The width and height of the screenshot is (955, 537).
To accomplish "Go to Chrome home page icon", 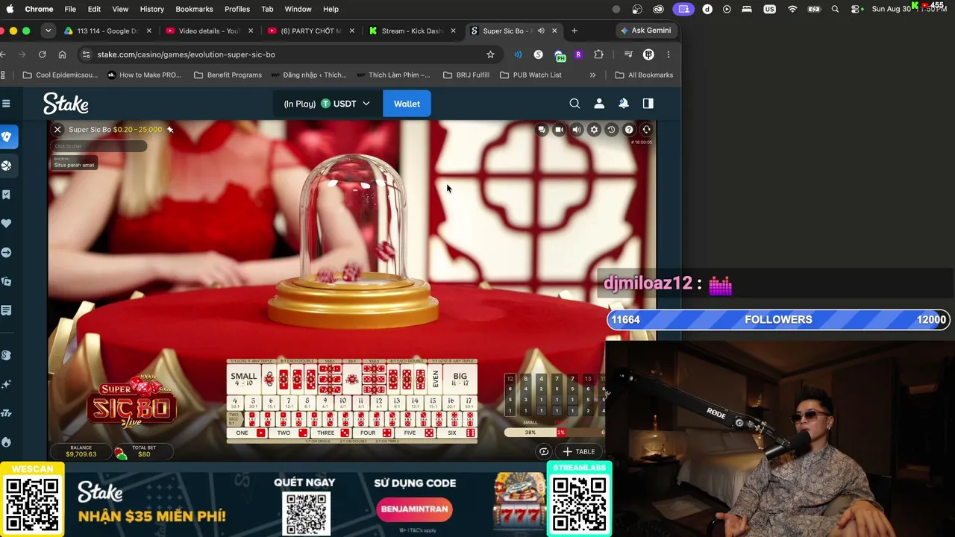I will 62,54.
